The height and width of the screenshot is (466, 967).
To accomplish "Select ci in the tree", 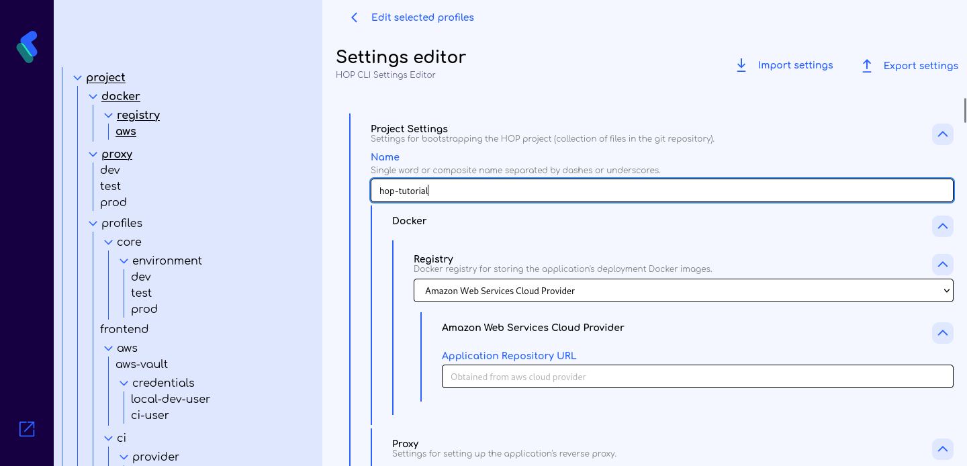I will [122, 438].
